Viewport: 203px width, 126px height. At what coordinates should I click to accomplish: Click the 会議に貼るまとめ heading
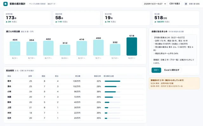[159, 31]
